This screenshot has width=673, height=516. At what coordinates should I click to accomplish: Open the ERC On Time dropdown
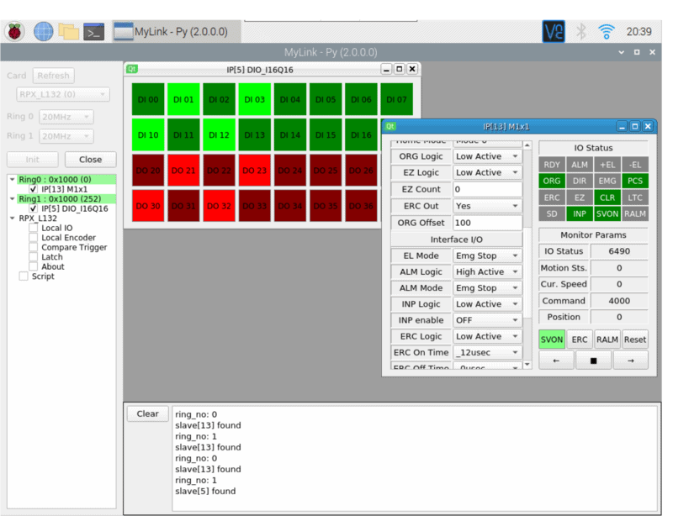487,352
